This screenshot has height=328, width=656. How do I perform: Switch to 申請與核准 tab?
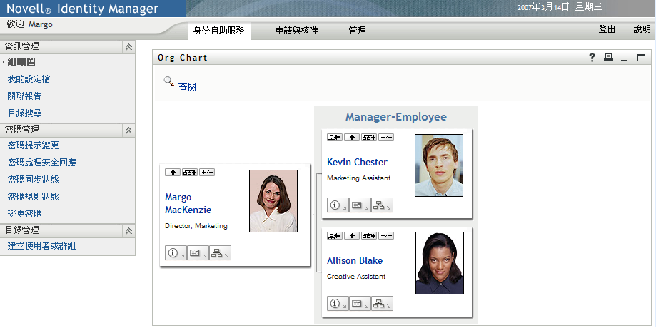click(297, 31)
